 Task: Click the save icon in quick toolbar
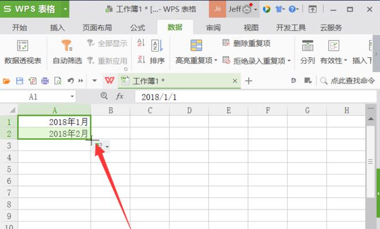coord(20,81)
